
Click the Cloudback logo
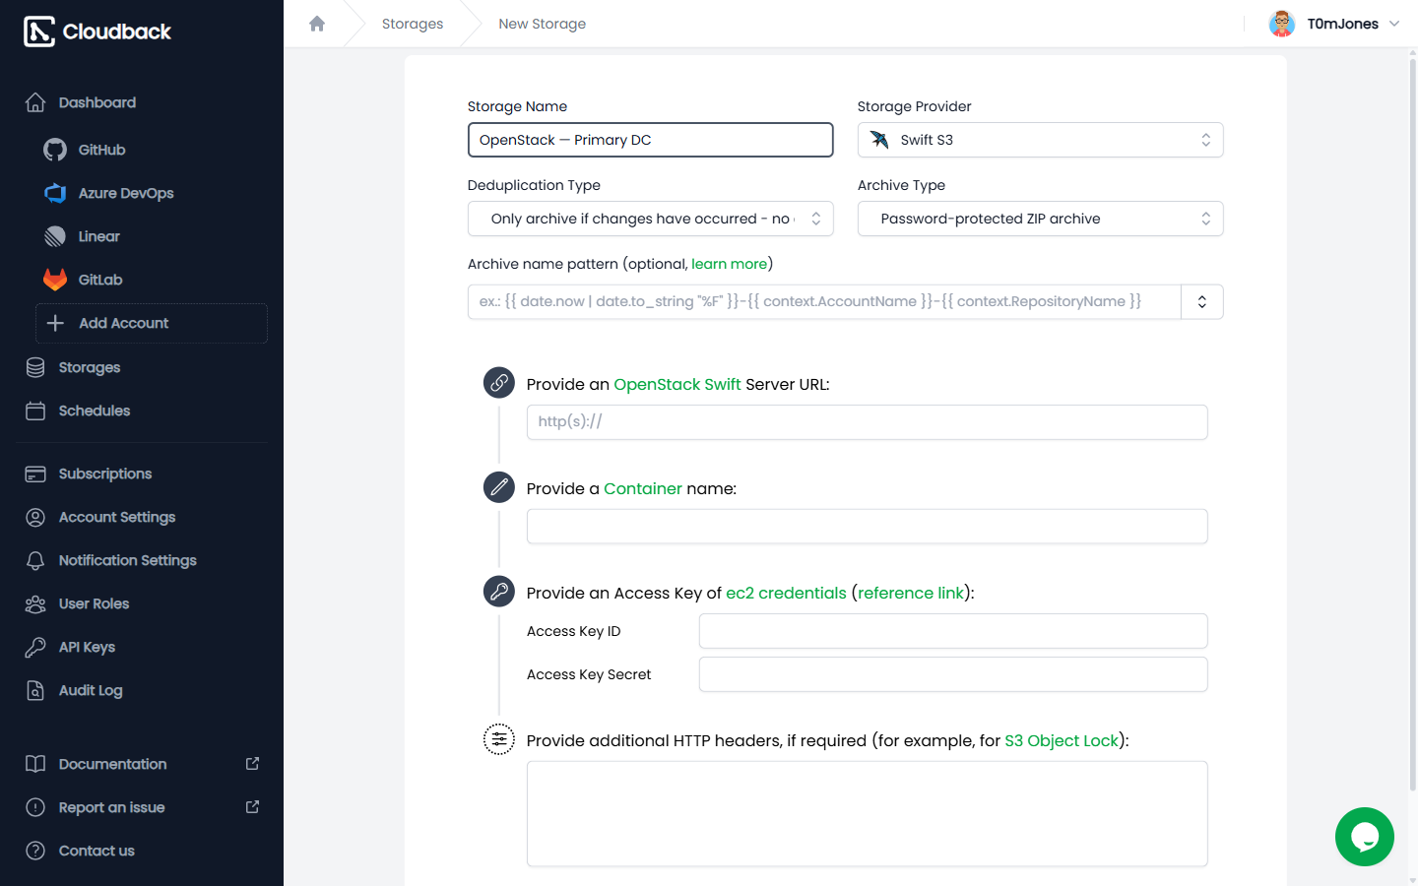97,32
